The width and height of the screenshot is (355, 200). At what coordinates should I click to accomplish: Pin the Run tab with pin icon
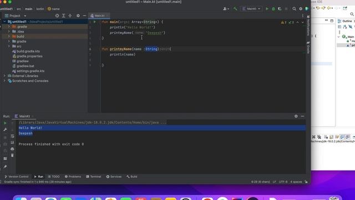tap(5, 167)
